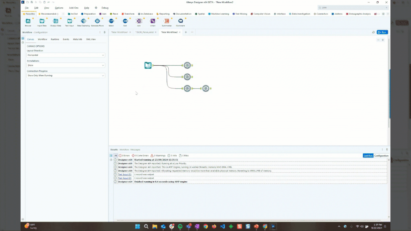Open the Options menu
The width and height of the screenshot is (411, 231).
click(x=59, y=8)
